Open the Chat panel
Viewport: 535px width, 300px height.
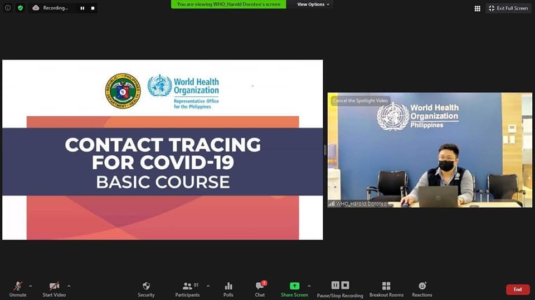[260, 289]
